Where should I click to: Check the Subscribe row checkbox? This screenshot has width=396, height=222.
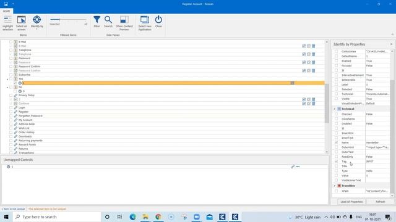(x=11, y=75)
